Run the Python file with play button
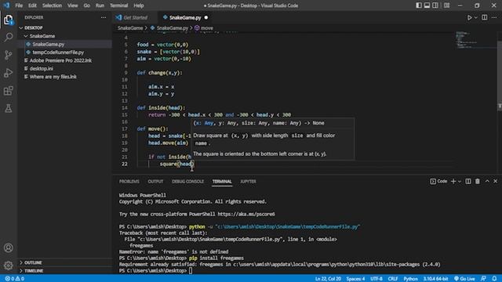This screenshot has width=502, height=282. click(469, 17)
